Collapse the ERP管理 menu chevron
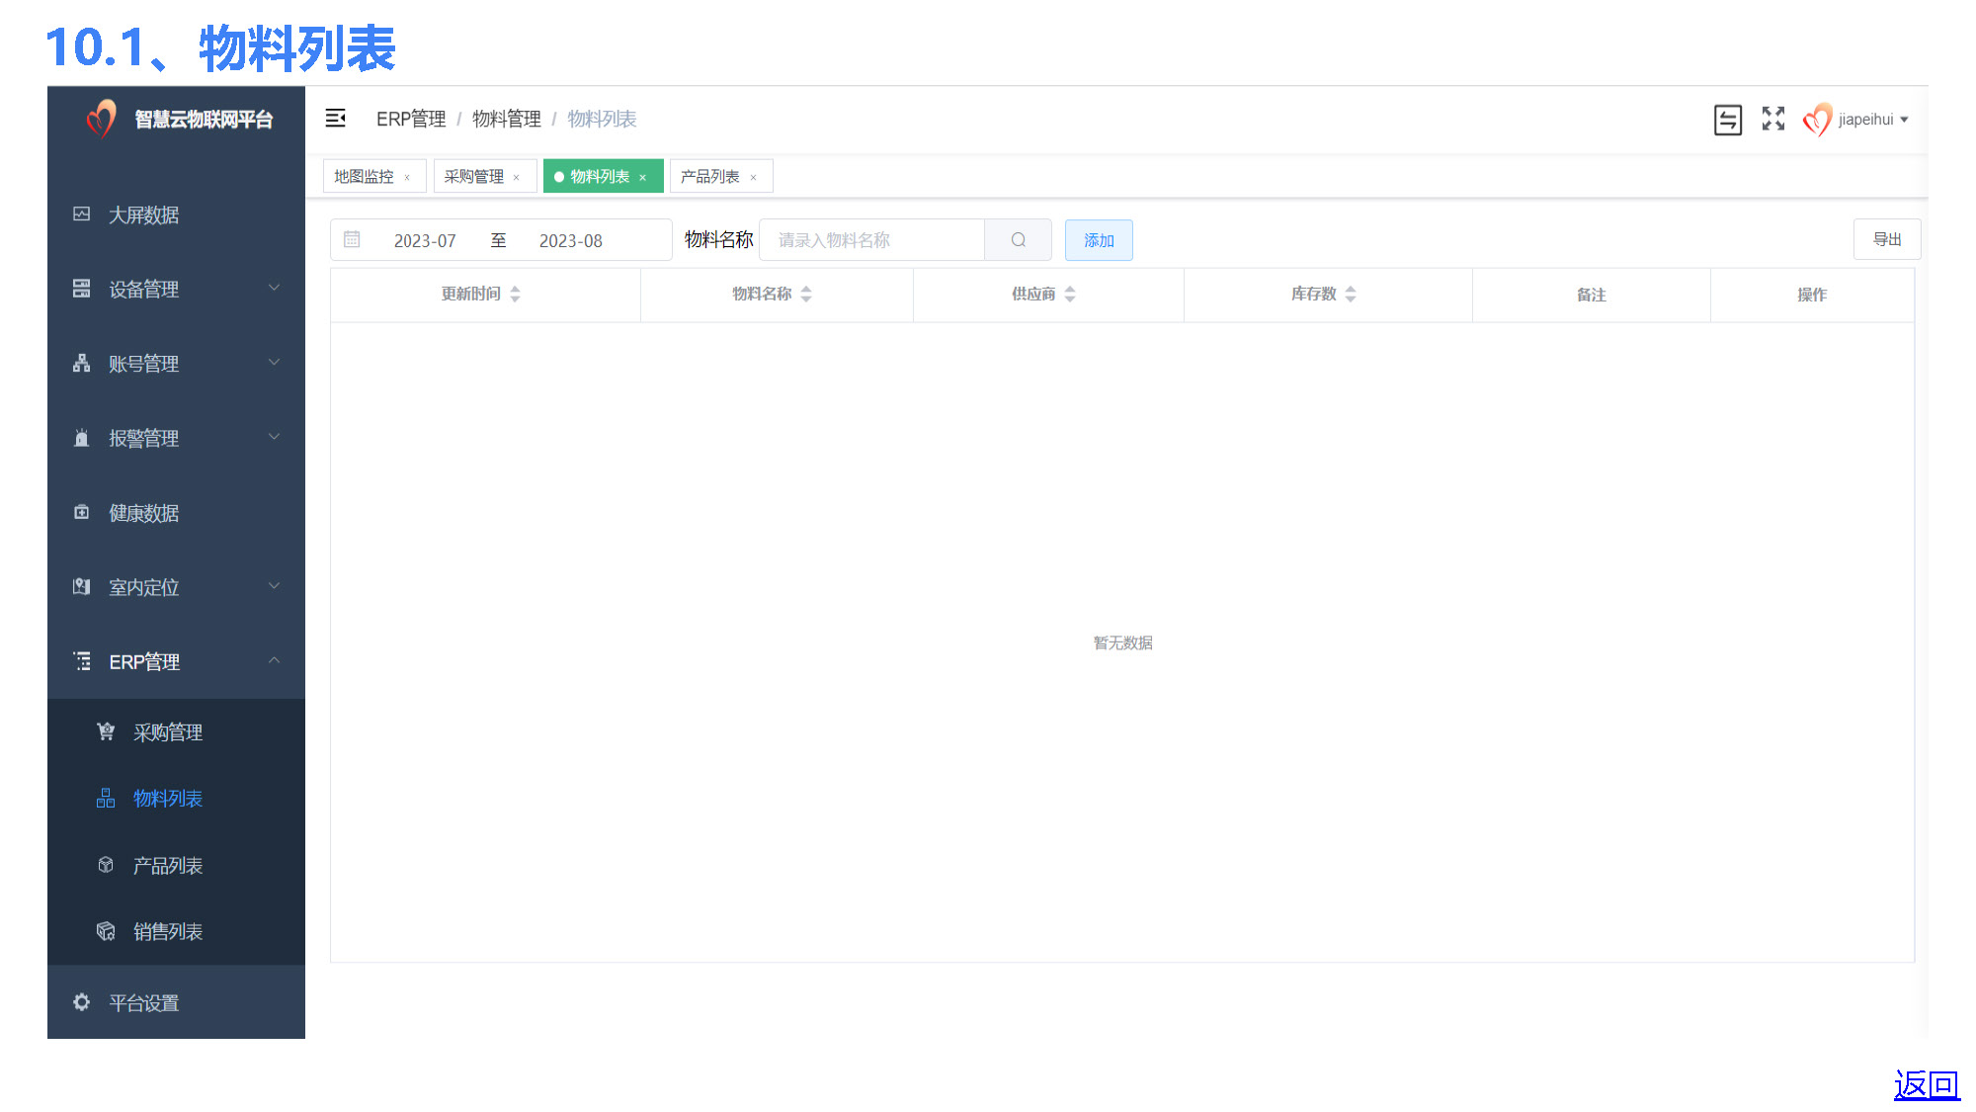This screenshot has height=1112, width=1976. [x=275, y=660]
